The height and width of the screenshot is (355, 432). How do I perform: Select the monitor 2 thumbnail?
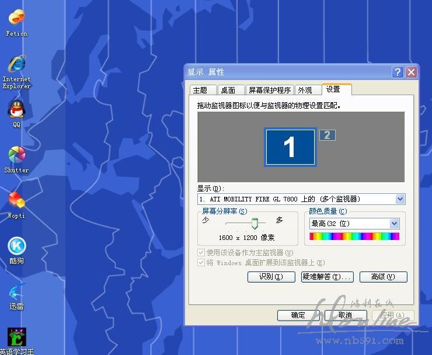(328, 135)
